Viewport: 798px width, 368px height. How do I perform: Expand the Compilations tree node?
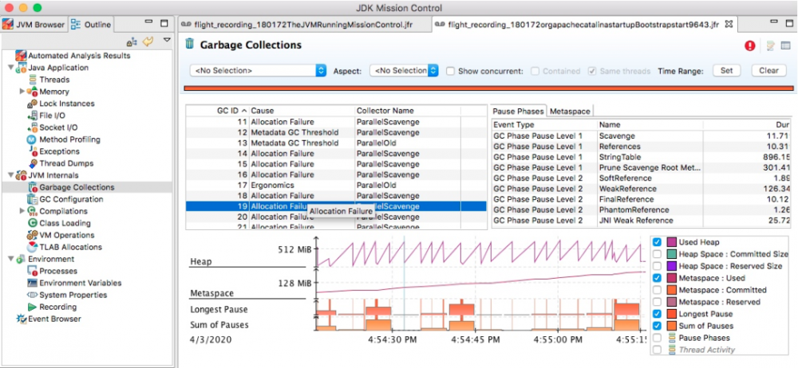pos(22,211)
